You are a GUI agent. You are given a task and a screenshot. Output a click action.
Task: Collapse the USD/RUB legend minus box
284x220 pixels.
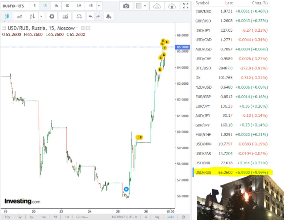tap(4, 28)
